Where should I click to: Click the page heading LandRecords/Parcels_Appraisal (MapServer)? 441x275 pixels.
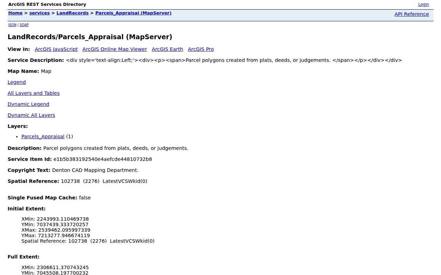point(90,37)
